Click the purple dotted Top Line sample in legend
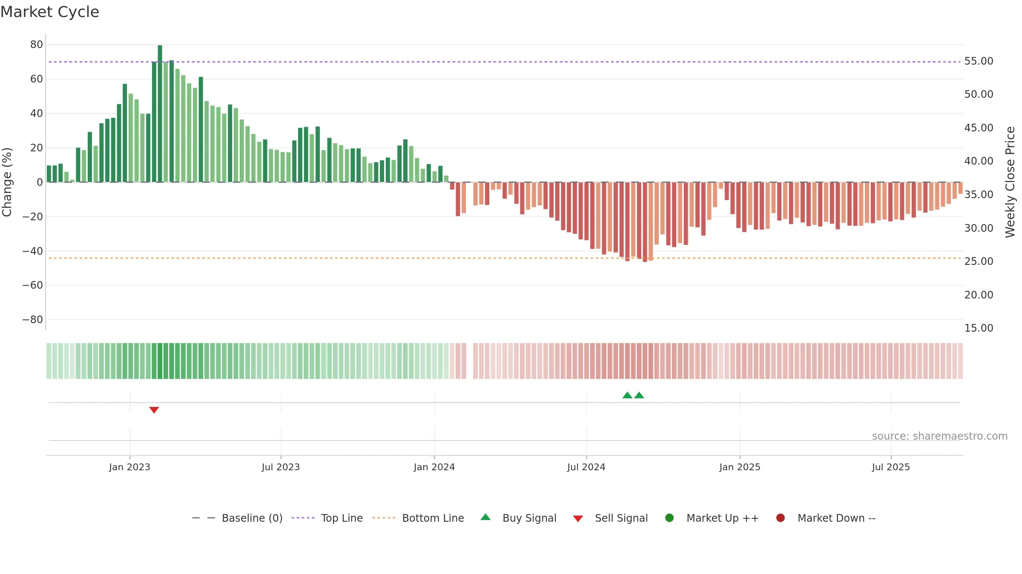The height and width of the screenshot is (574, 1022). (303, 518)
